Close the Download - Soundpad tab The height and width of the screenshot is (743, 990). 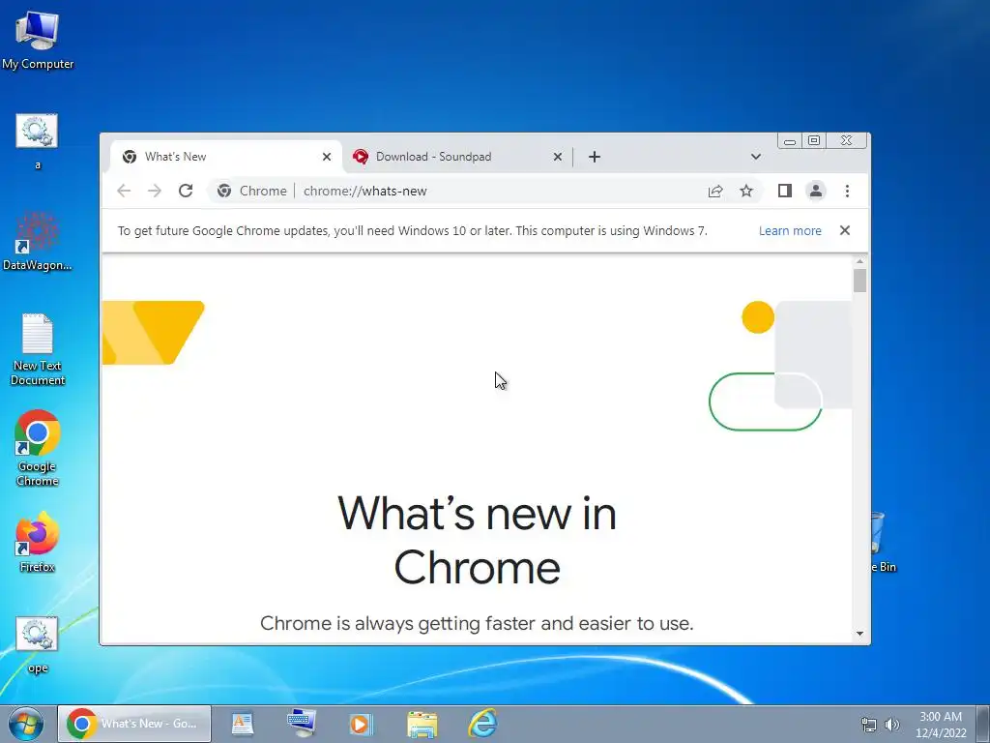click(558, 157)
